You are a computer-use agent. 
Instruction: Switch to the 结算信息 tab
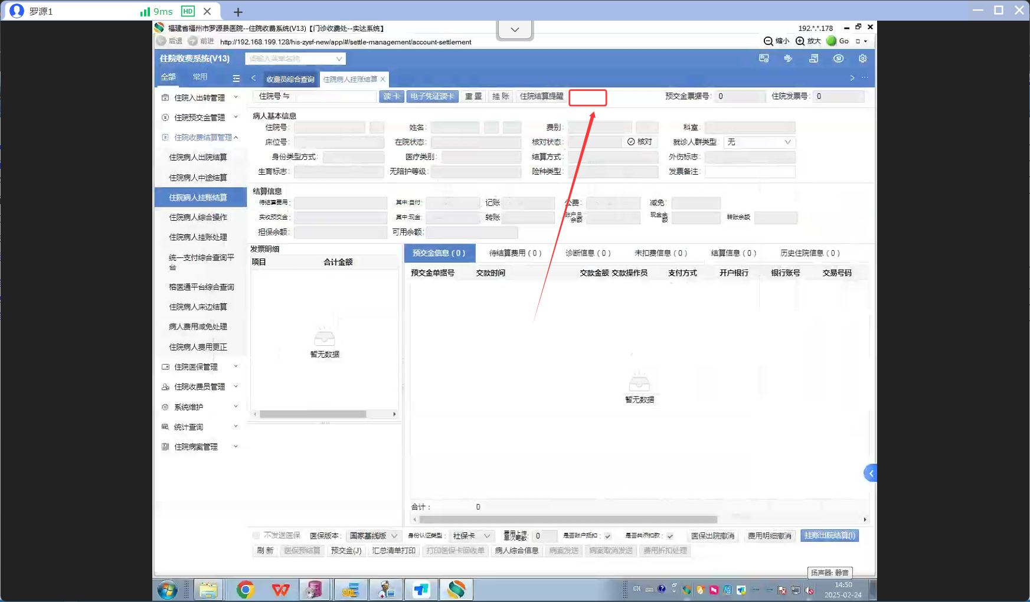(734, 253)
